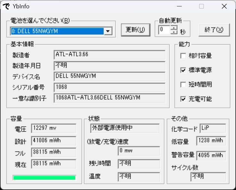Click the シリアル番号 field showing 1068

pyautogui.click(x=109, y=87)
